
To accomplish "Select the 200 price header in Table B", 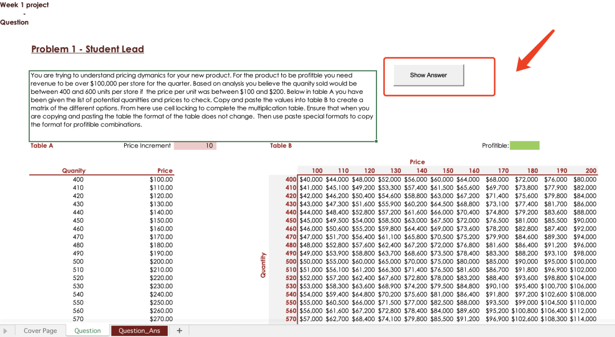I will [x=591, y=171].
